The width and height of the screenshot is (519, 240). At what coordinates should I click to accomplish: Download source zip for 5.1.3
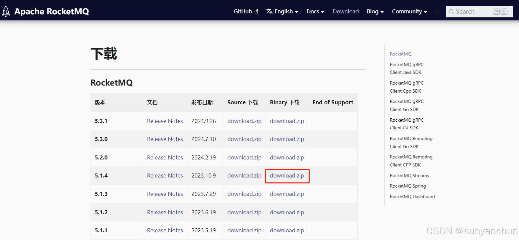point(244,194)
